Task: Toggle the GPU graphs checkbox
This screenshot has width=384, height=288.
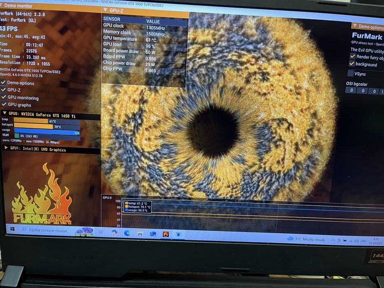Action: tap(4, 104)
